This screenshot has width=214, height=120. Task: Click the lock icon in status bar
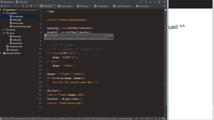click(155, 119)
